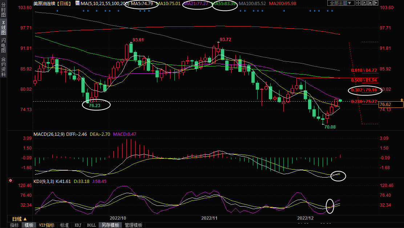Click the play-arrow icon in top-right toolbar
Viewport: 404px width, 228px height.
[369, 3]
